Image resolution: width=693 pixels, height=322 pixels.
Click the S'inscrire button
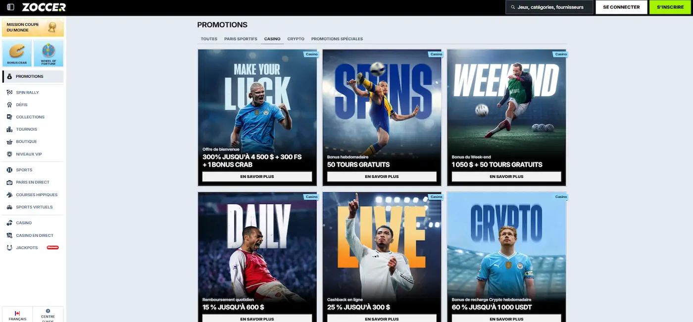(670, 7)
